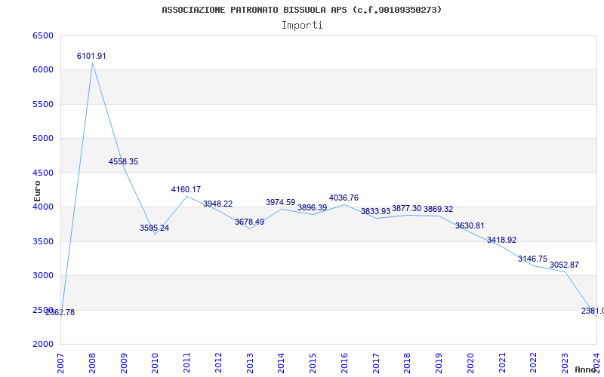Click the 2022 year axis label
The width and height of the screenshot is (604, 377).
click(x=534, y=363)
